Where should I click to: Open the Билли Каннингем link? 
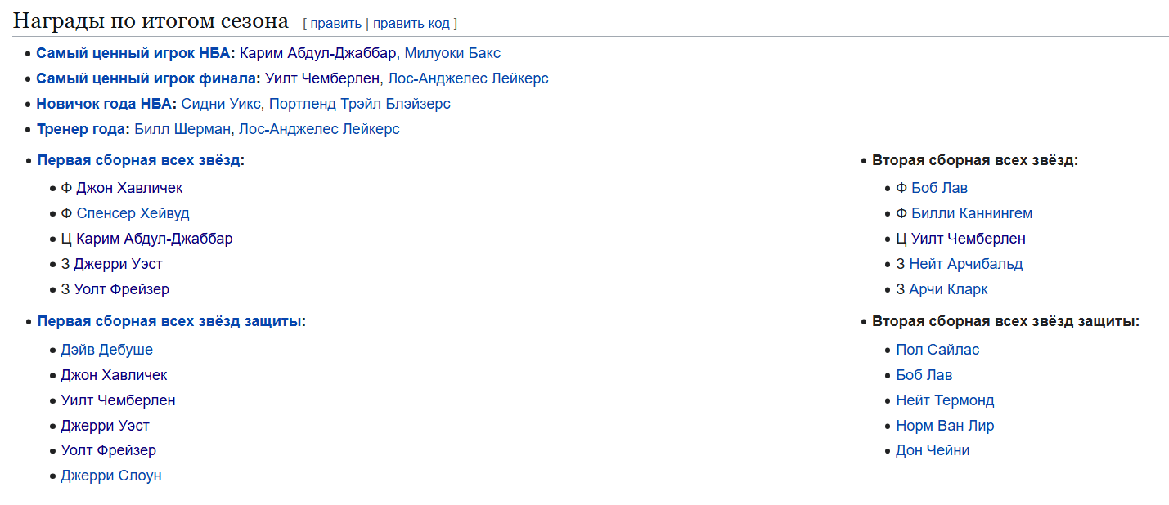(x=972, y=213)
